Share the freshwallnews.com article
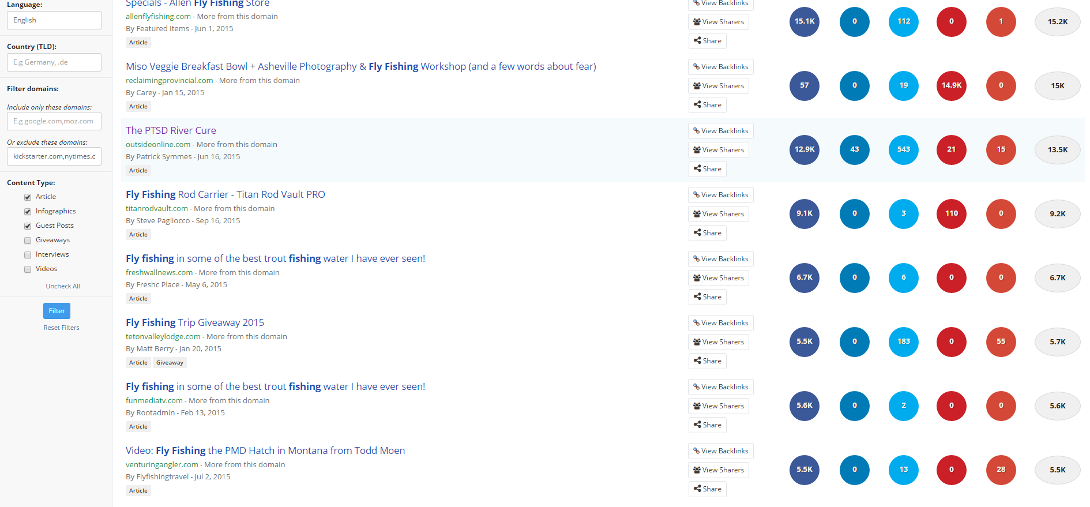This screenshot has width=1090, height=507. pyautogui.click(x=708, y=297)
